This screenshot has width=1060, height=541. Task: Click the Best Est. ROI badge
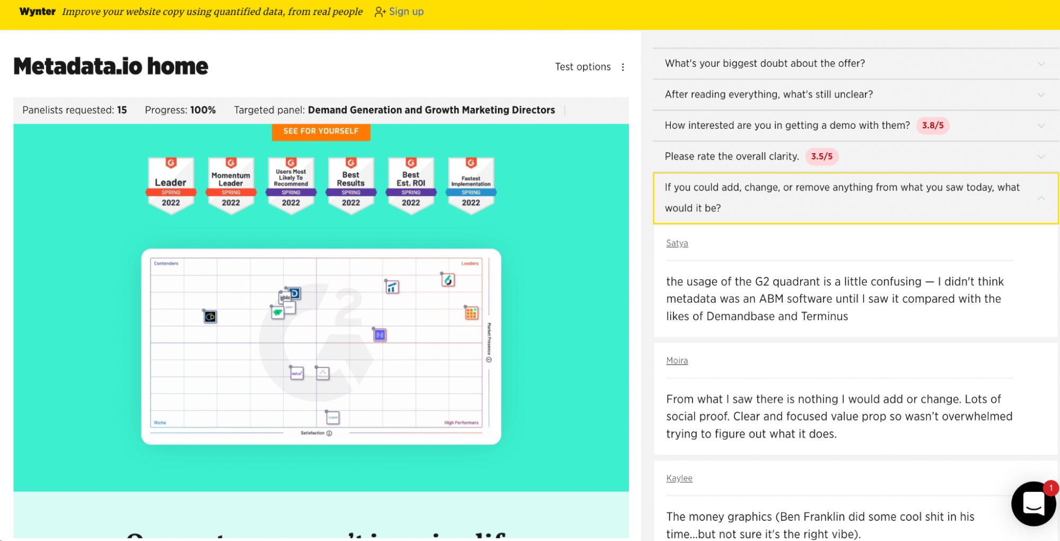click(410, 185)
